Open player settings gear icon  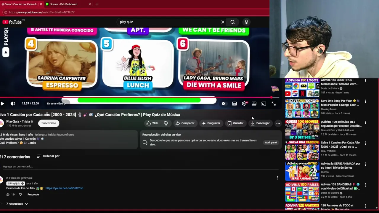[244, 104]
